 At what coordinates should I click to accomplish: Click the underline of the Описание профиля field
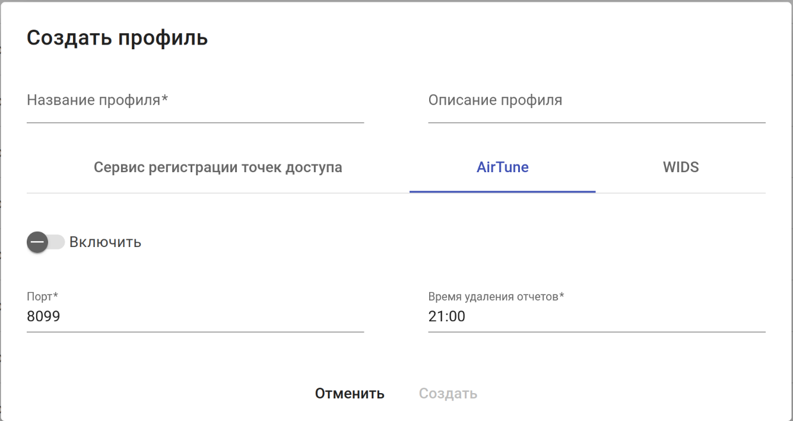596,122
